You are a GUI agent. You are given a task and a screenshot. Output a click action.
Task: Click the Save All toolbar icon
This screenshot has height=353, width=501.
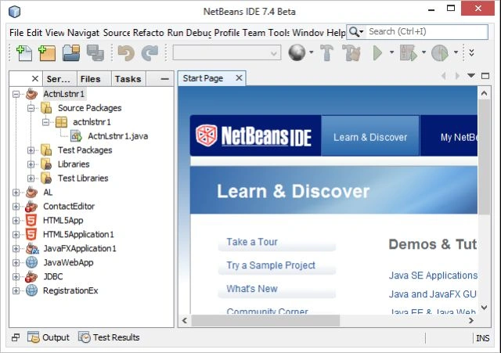pyautogui.click(x=96, y=53)
